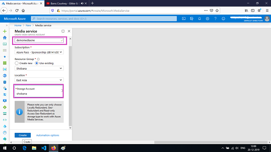Click the Favorites star in the sidebar

(5, 57)
